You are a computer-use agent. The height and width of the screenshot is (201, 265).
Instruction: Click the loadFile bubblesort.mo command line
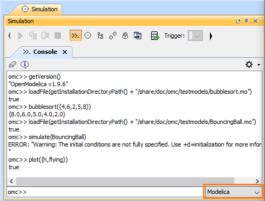130,92
